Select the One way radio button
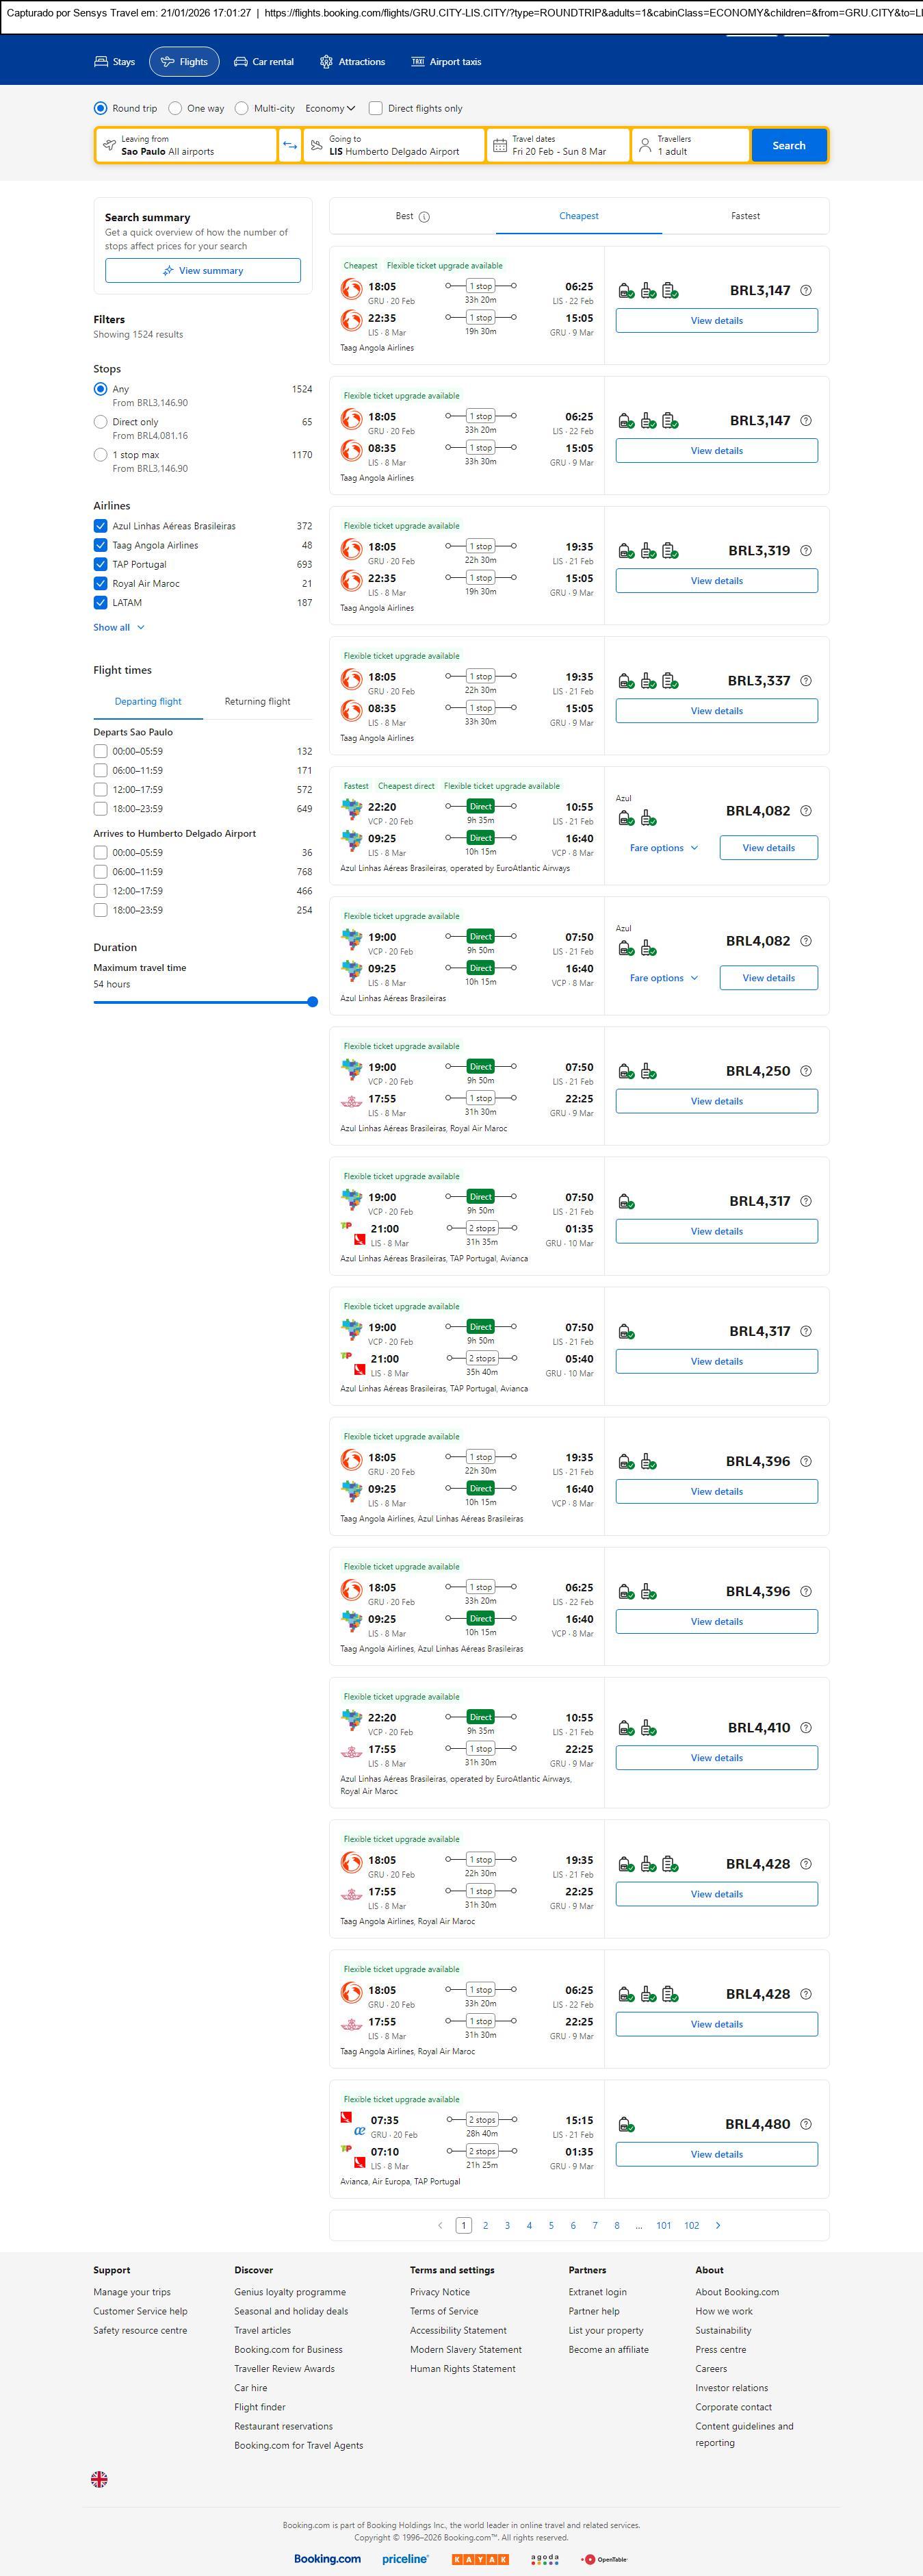 click(x=176, y=108)
